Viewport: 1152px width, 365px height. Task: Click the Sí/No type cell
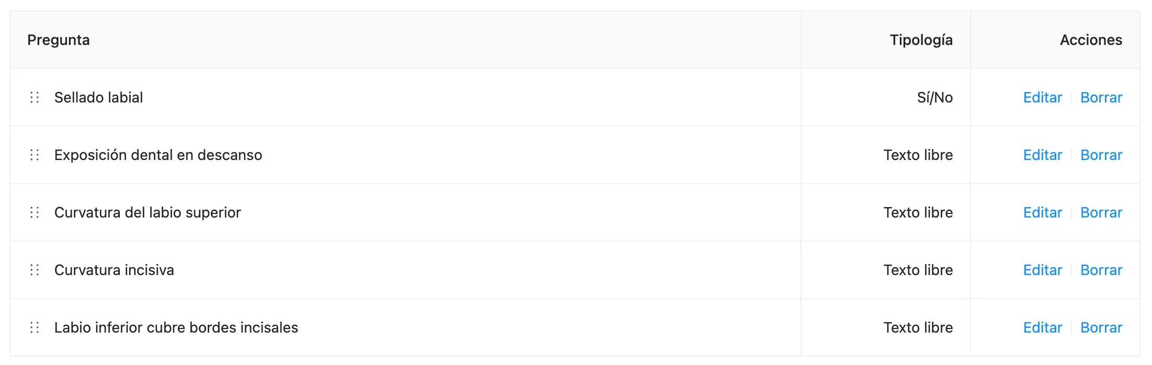935,97
